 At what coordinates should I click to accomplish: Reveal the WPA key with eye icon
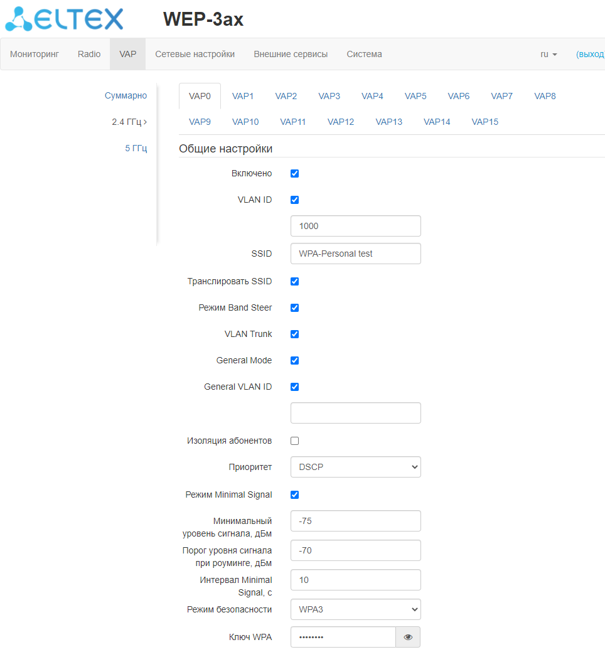[408, 637]
